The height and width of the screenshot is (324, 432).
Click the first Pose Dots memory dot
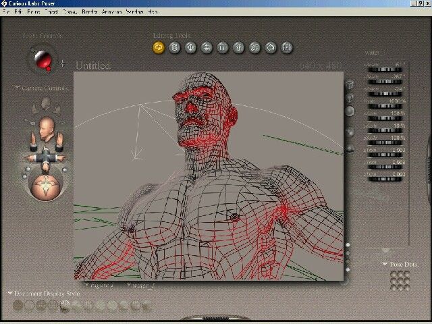pyautogui.click(x=394, y=274)
